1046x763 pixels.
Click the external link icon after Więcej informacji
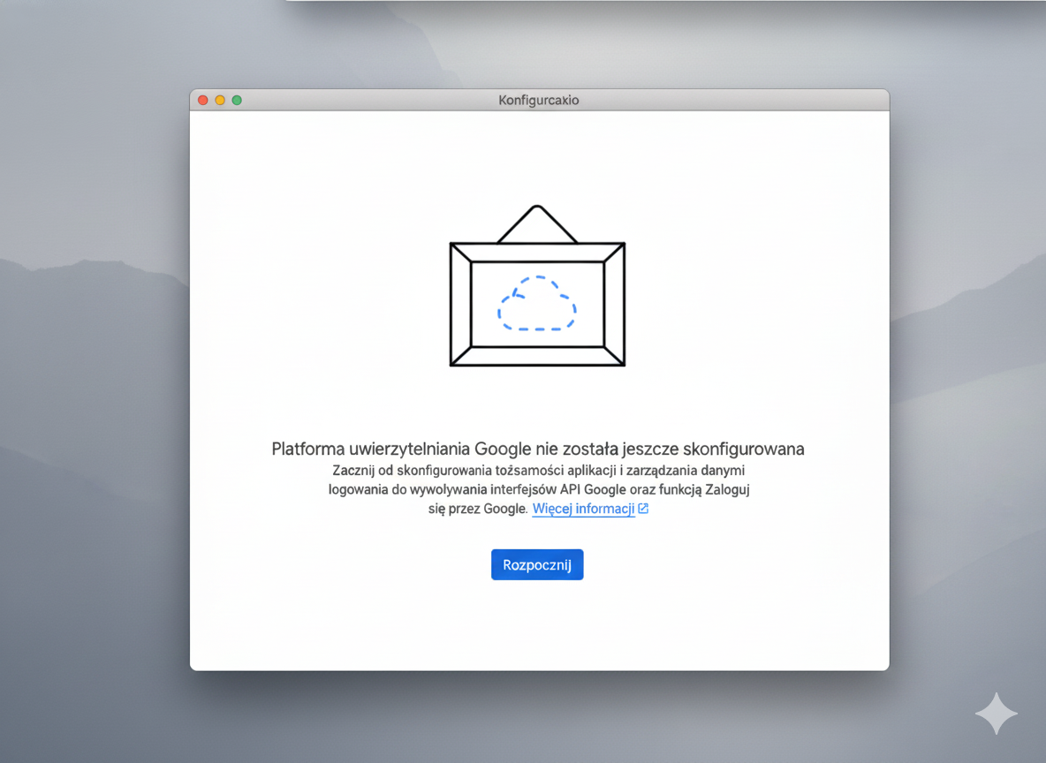(x=643, y=509)
